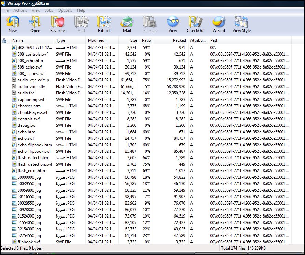Select the file 508_scenes.swf
Image resolution: width=305 pixels, height=255 pixels.
(x=31, y=74)
